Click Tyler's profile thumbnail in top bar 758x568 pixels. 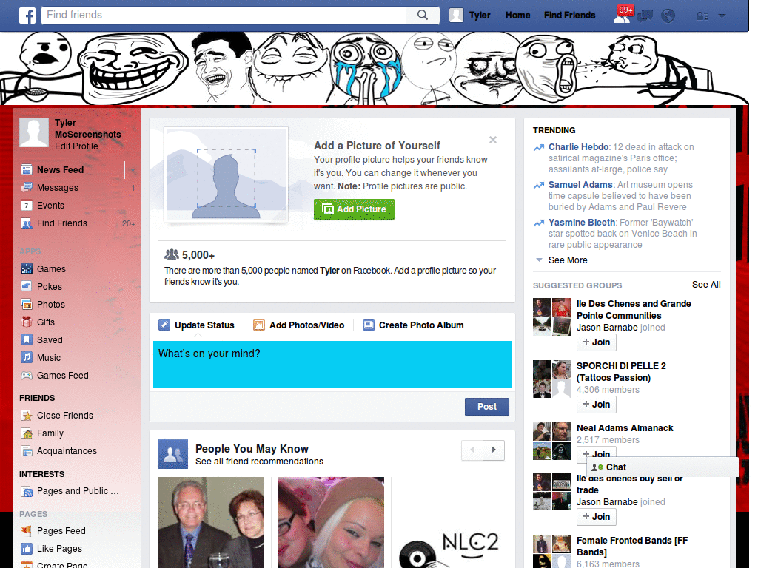point(456,16)
